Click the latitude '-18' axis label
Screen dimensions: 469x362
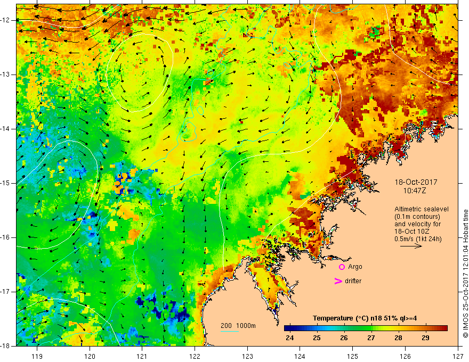pyautogui.click(x=6, y=346)
